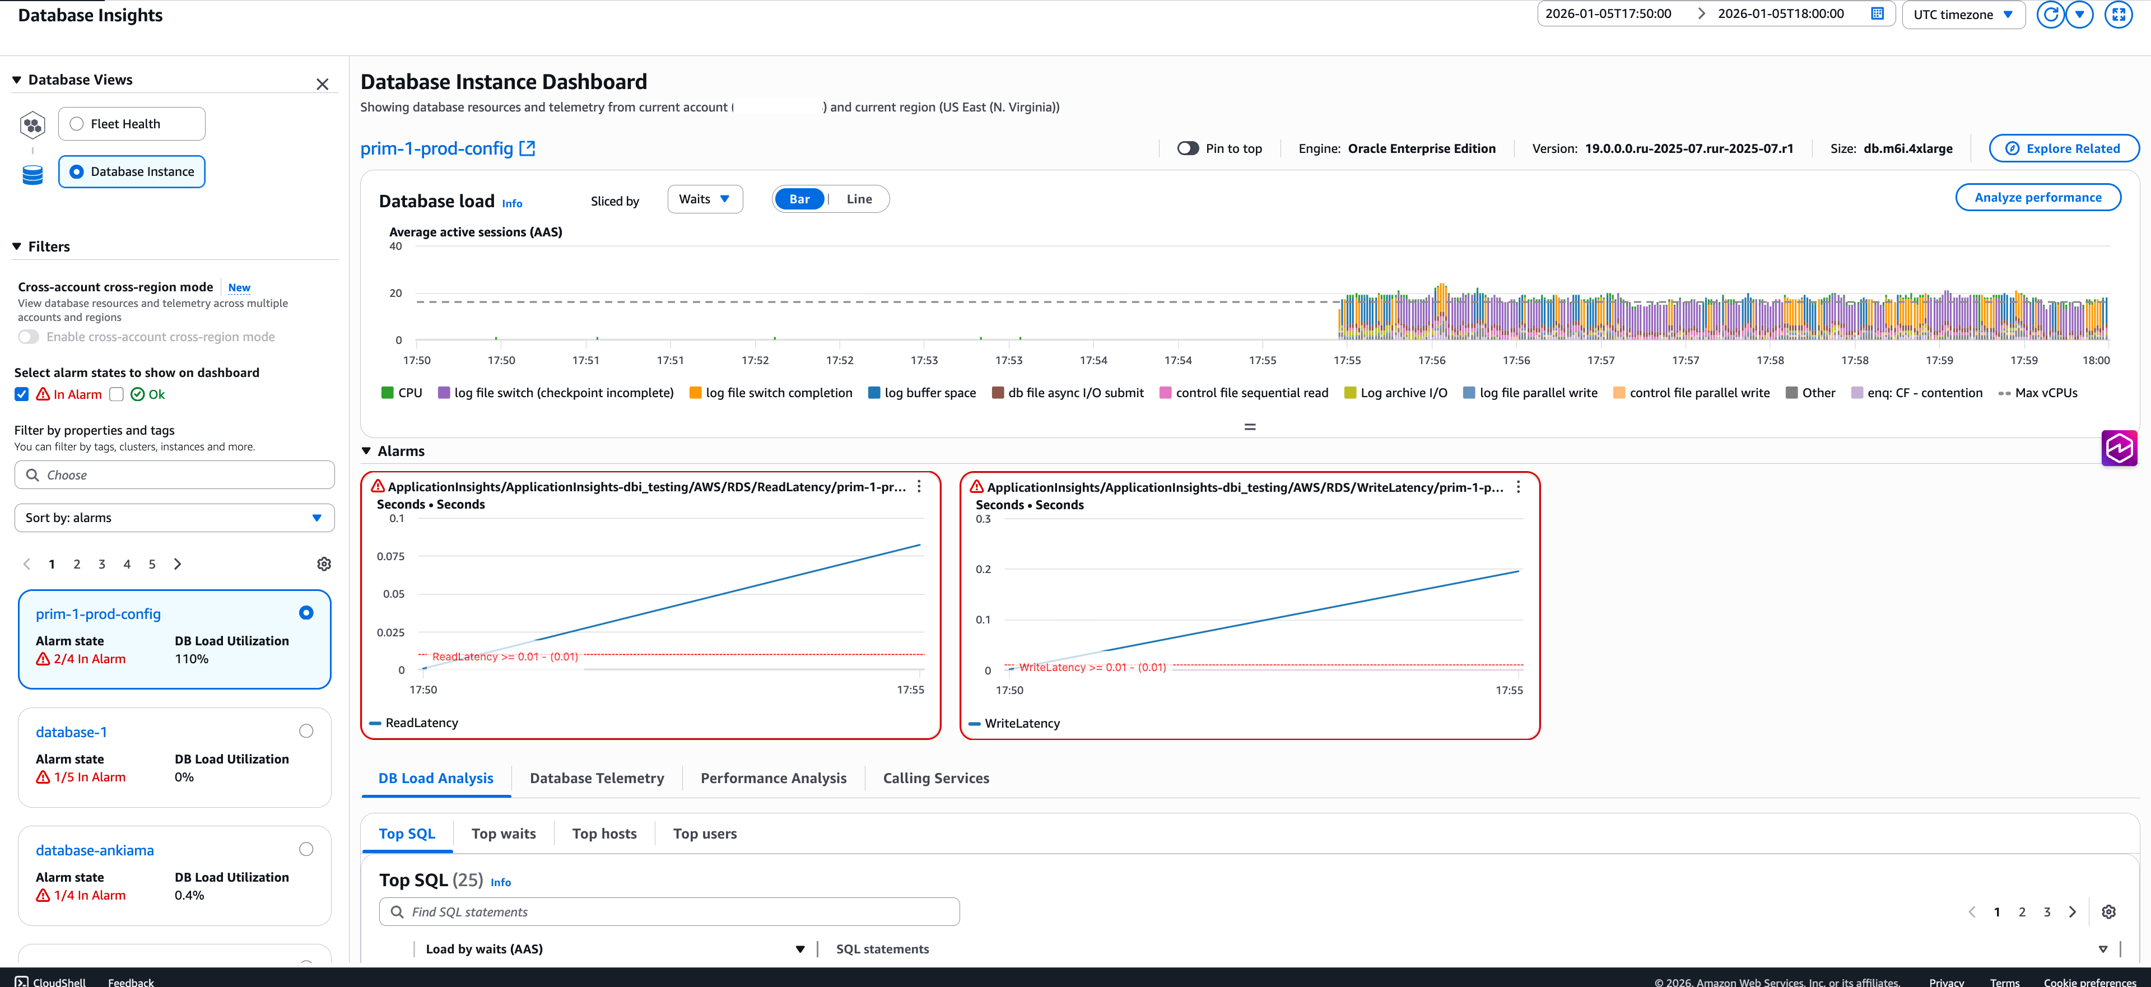The width and height of the screenshot is (2151, 987).
Task: Check the Ok alarm state checkbox
Action: 117,394
